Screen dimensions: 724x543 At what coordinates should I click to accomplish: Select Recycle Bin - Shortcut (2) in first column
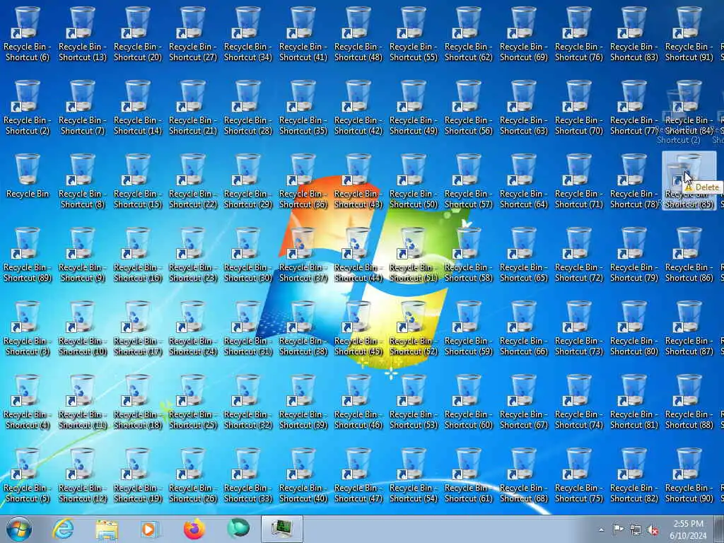point(28,108)
